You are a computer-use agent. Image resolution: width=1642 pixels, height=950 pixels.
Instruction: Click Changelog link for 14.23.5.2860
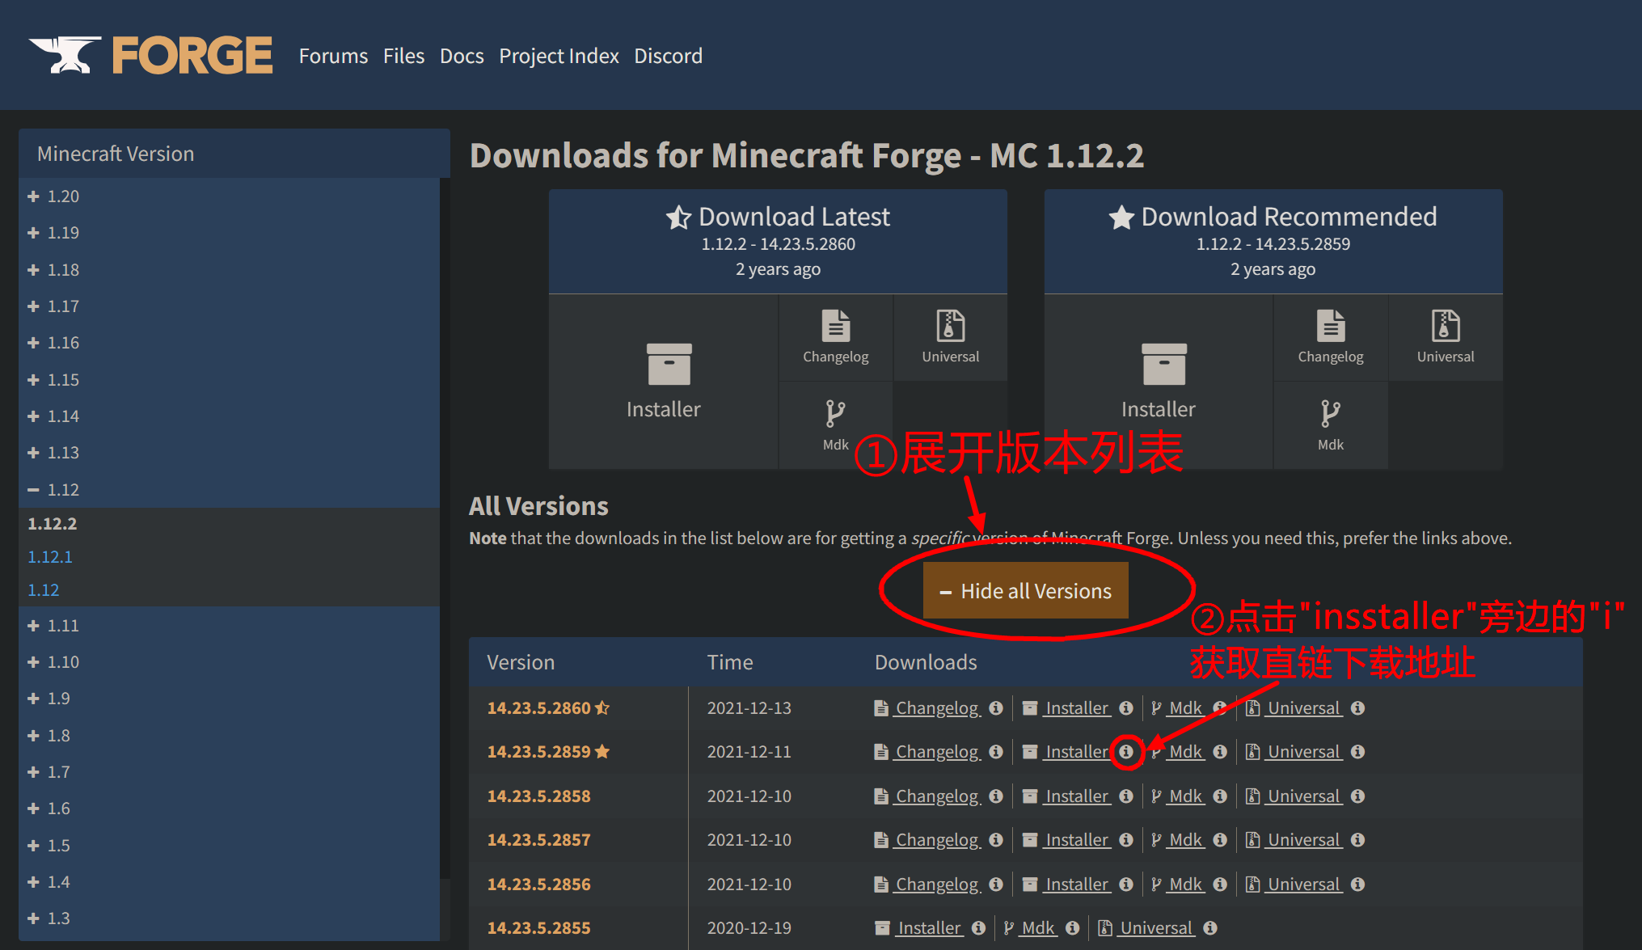coord(938,708)
